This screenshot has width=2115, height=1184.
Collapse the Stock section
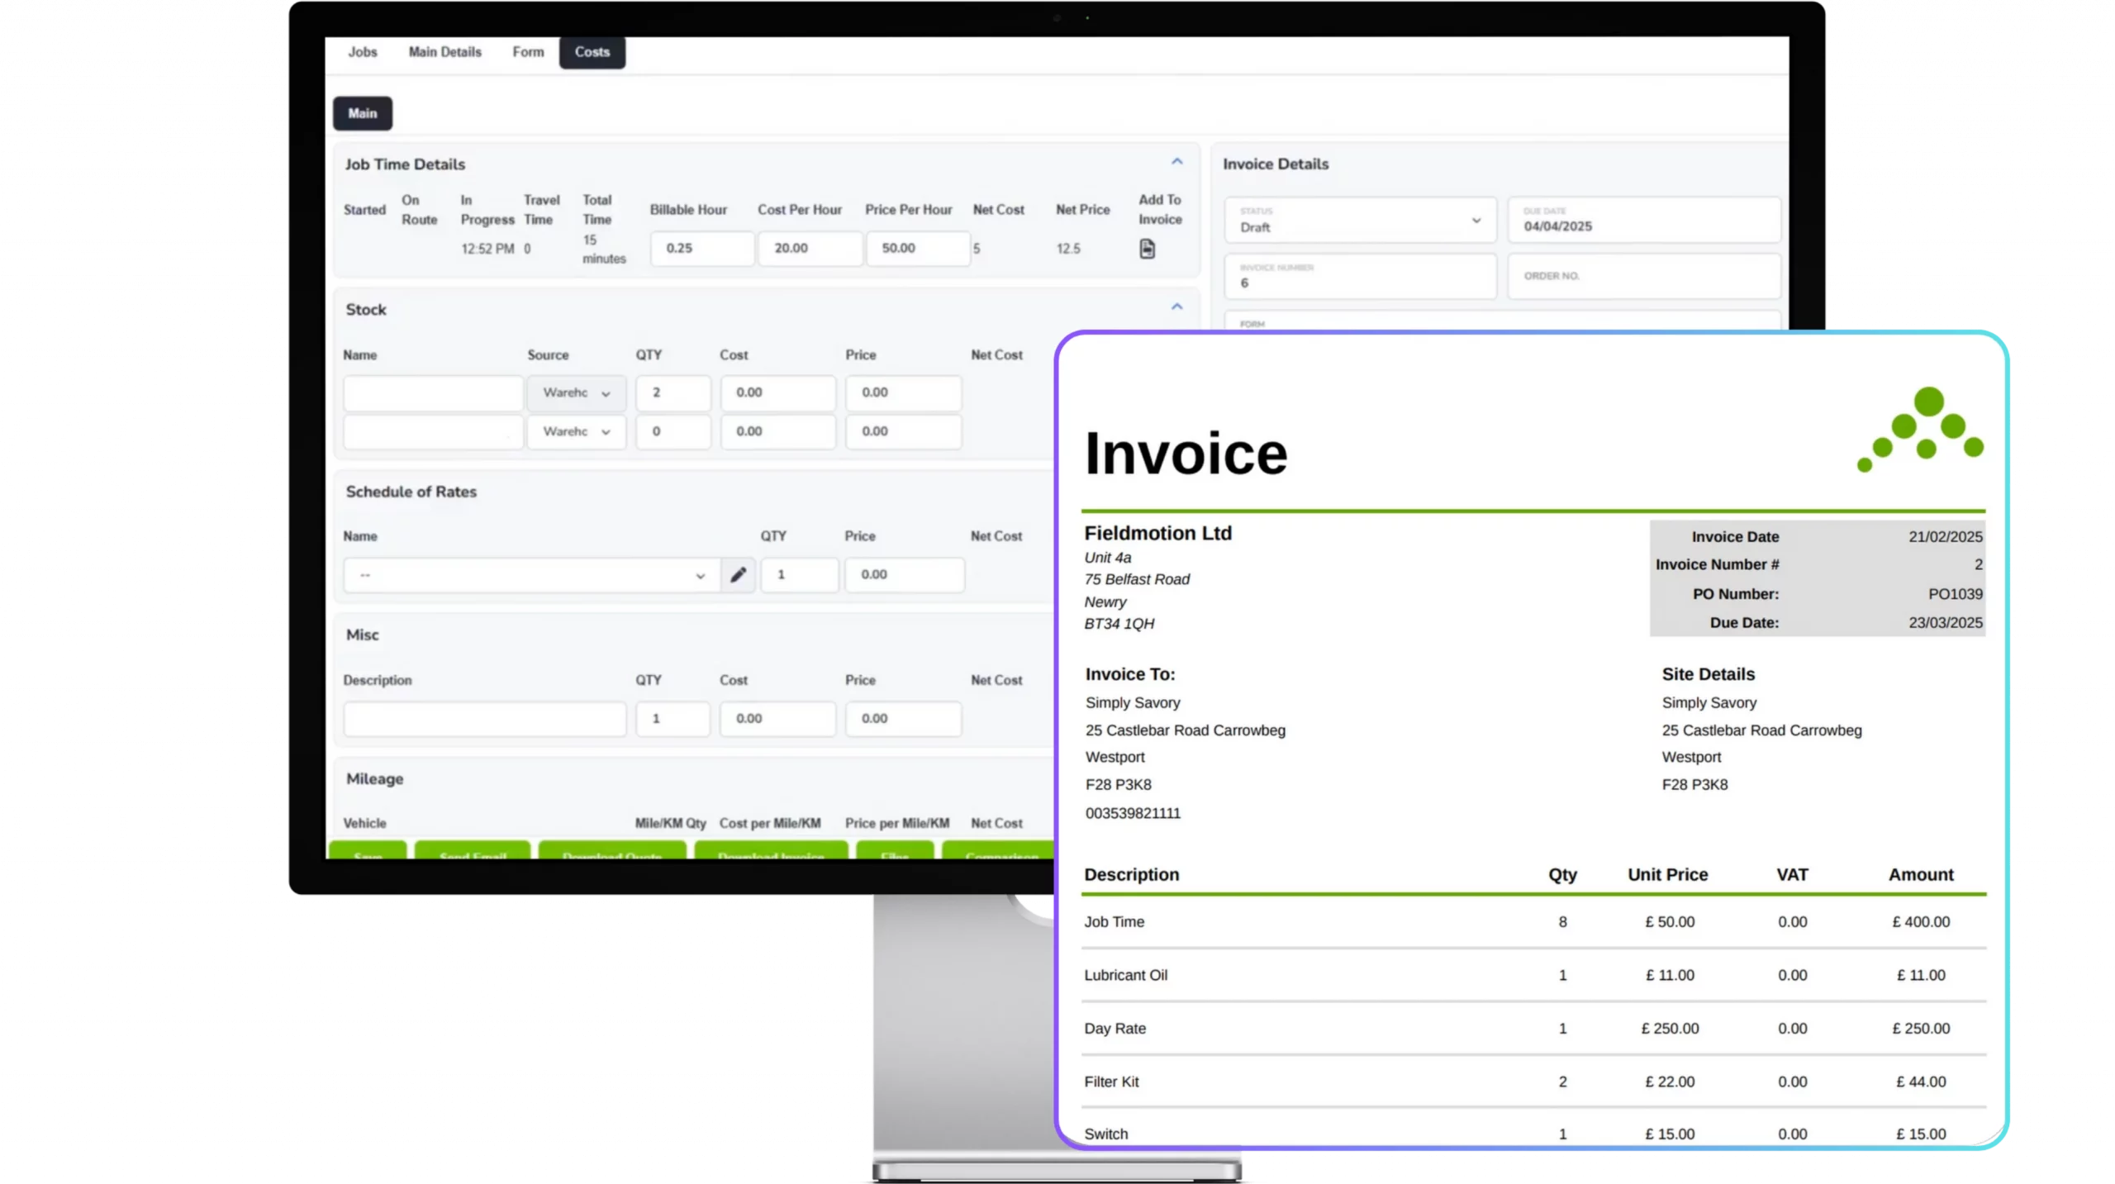(1176, 306)
